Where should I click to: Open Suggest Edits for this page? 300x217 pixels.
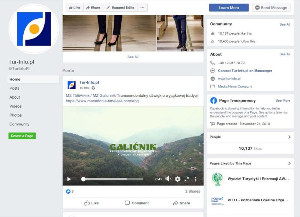click(x=120, y=7)
